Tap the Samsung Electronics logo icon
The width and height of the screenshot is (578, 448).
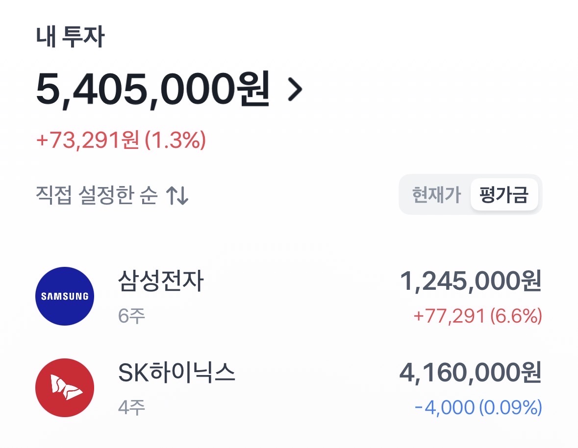(x=65, y=296)
